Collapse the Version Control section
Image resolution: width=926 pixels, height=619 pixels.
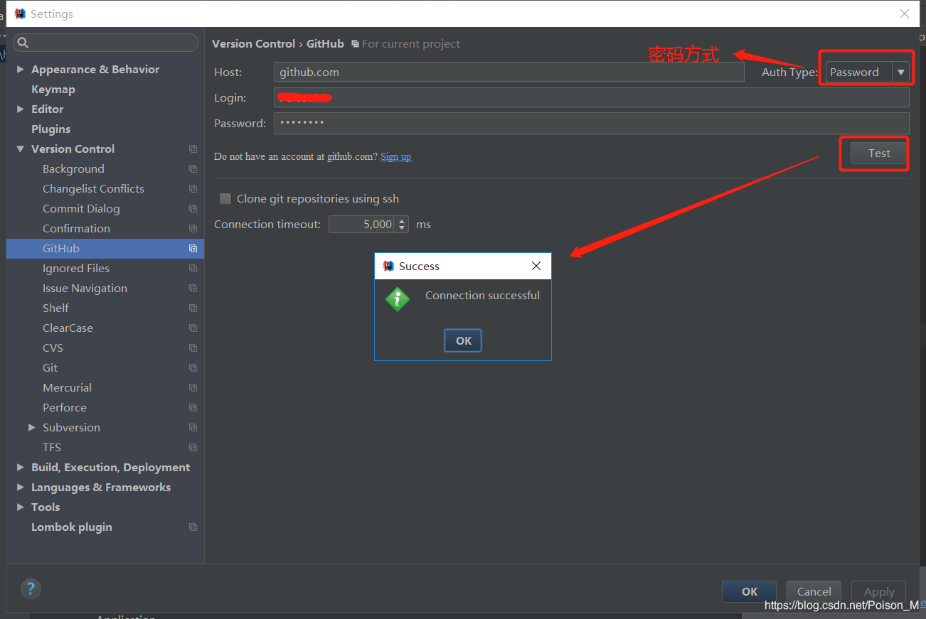[21, 149]
